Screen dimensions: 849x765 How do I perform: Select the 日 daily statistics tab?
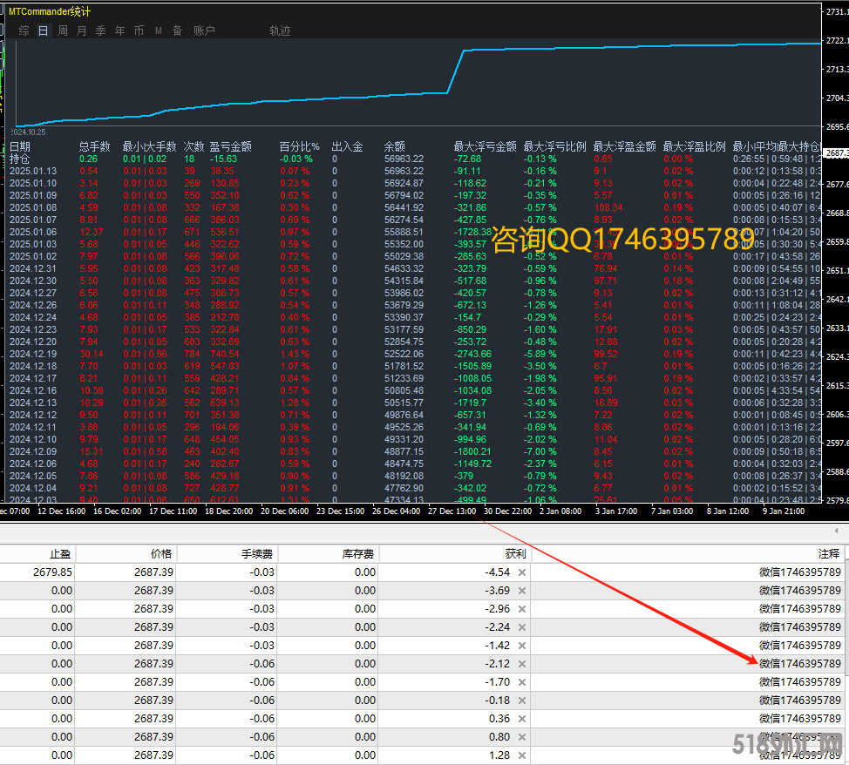click(44, 30)
